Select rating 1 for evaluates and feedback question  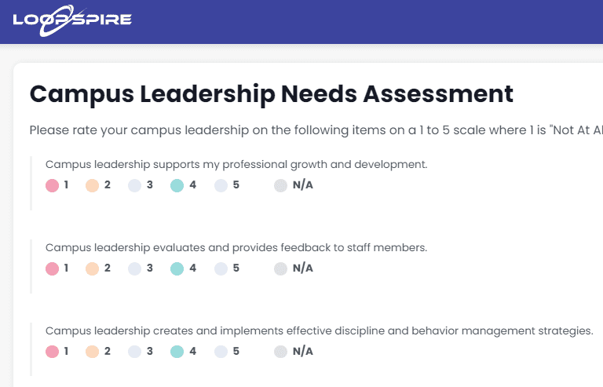pyautogui.click(x=53, y=268)
